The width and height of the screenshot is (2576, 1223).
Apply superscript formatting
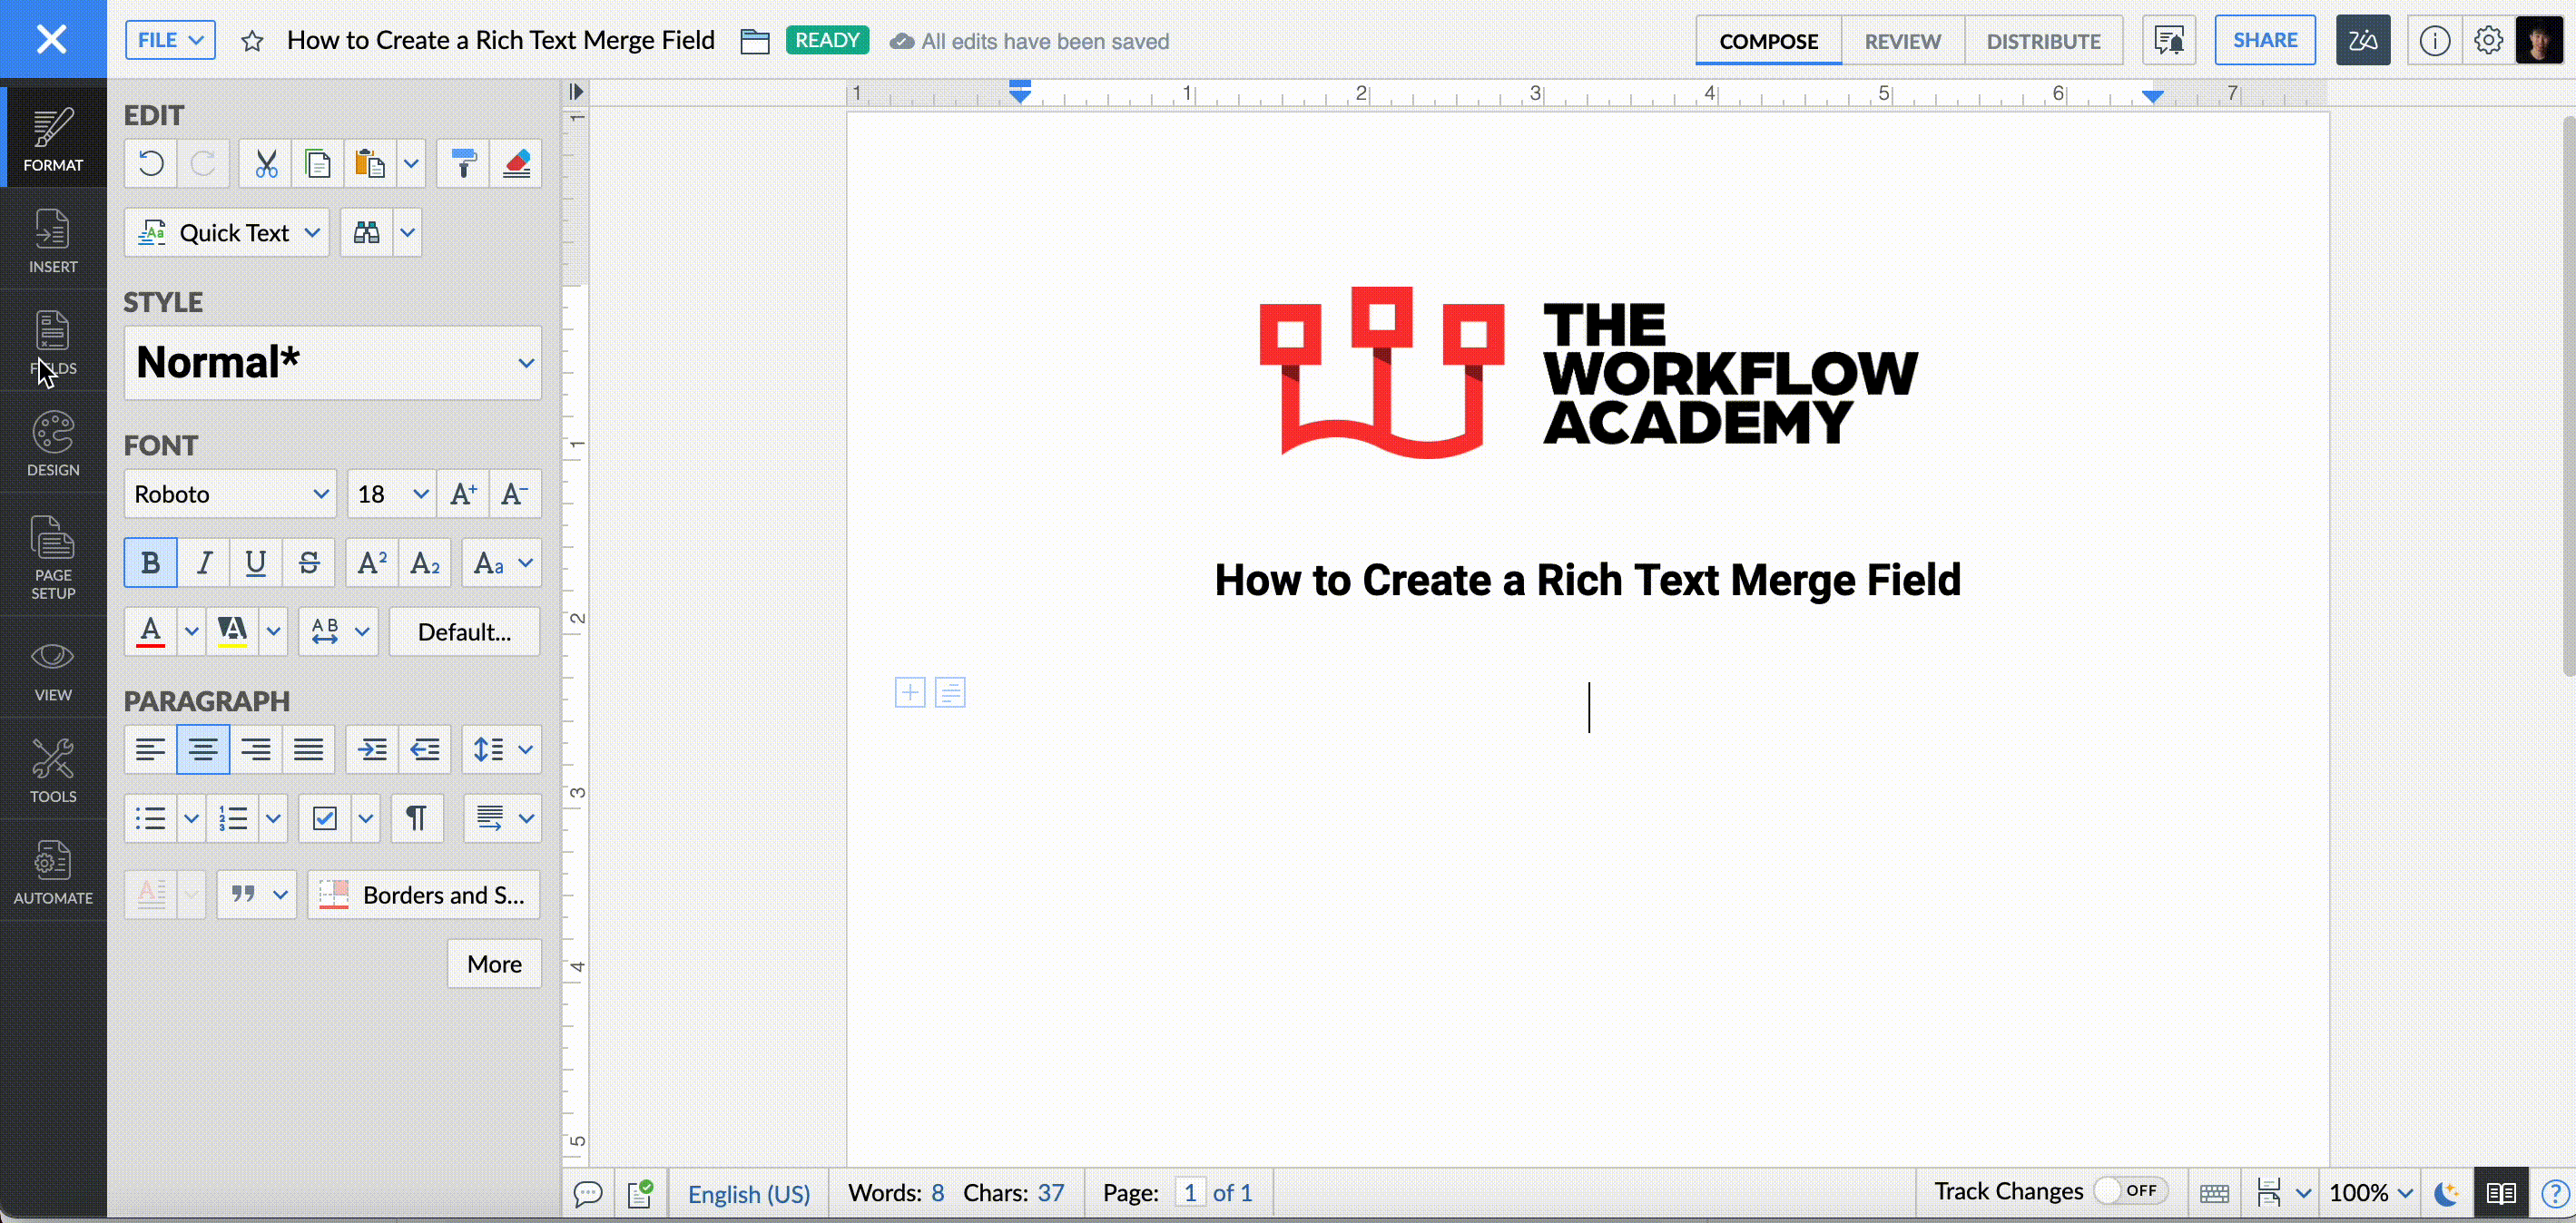tap(372, 563)
